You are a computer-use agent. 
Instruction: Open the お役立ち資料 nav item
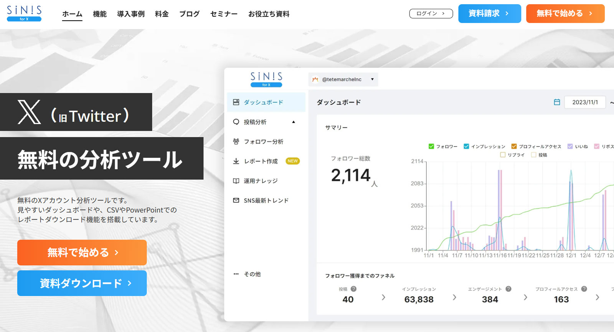click(x=269, y=14)
